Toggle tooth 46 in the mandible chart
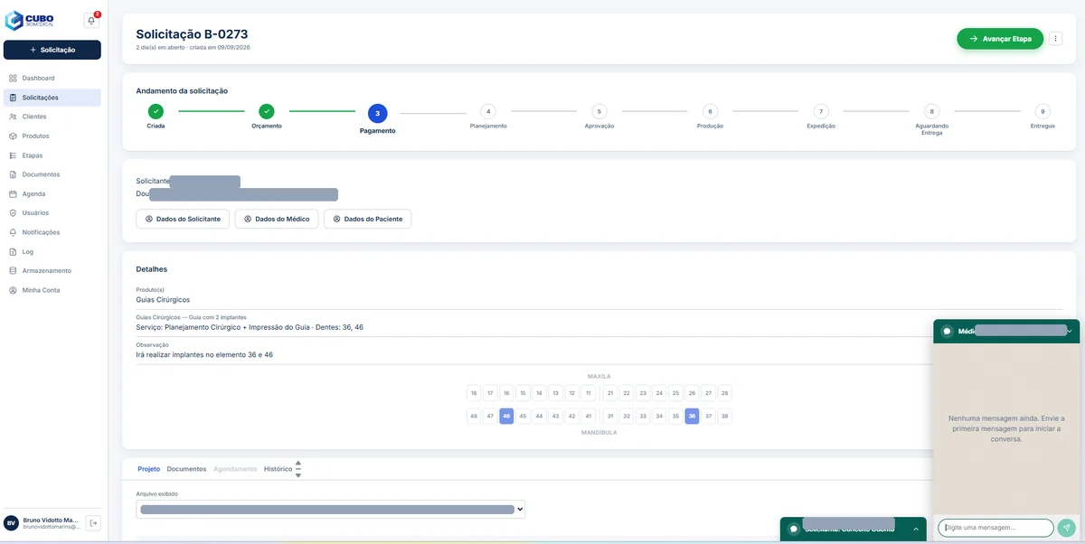Viewport: 1085px width, 544px height. pos(506,417)
